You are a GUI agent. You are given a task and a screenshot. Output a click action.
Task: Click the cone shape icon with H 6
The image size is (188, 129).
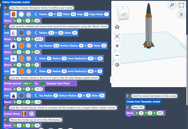click(x=14, y=96)
